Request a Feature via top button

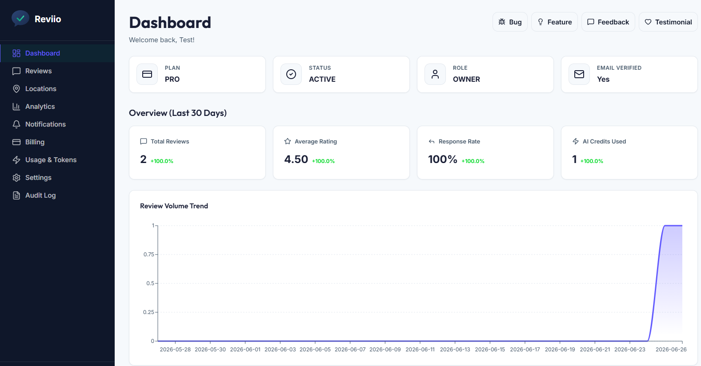554,22
